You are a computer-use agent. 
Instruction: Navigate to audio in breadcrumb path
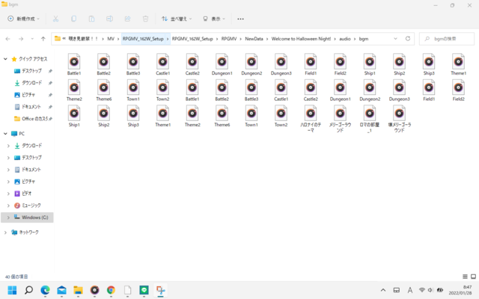(345, 39)
